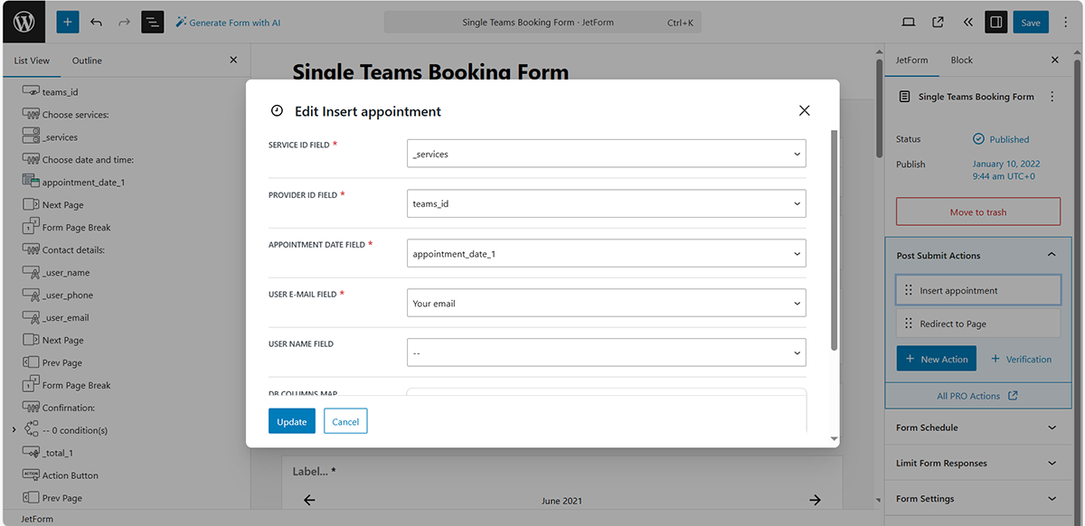The height and width of the screenshot is (526, 1085).
Task: Click _total_1 calculated field icon
Action: (x=31, y=453)
